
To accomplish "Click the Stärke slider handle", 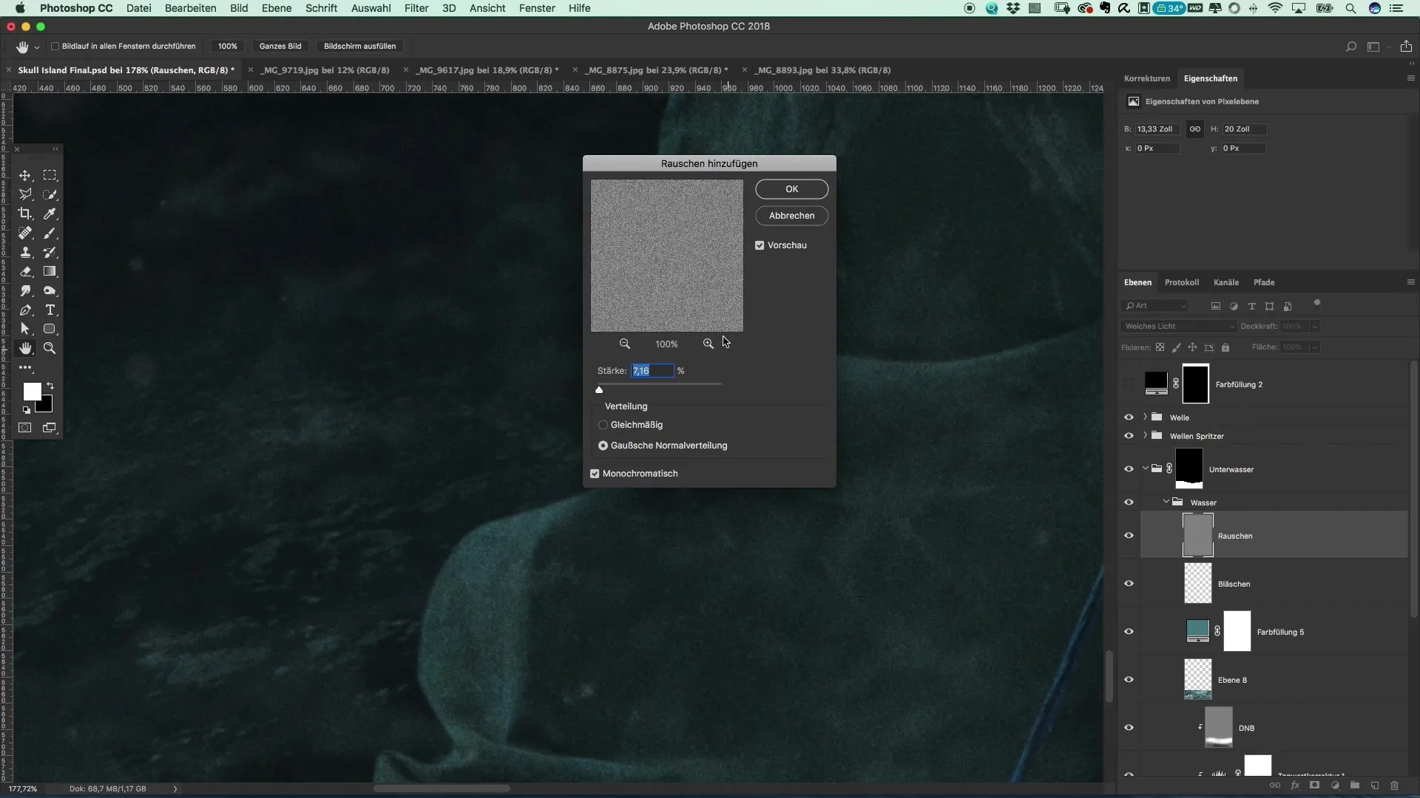I will 599,389.
